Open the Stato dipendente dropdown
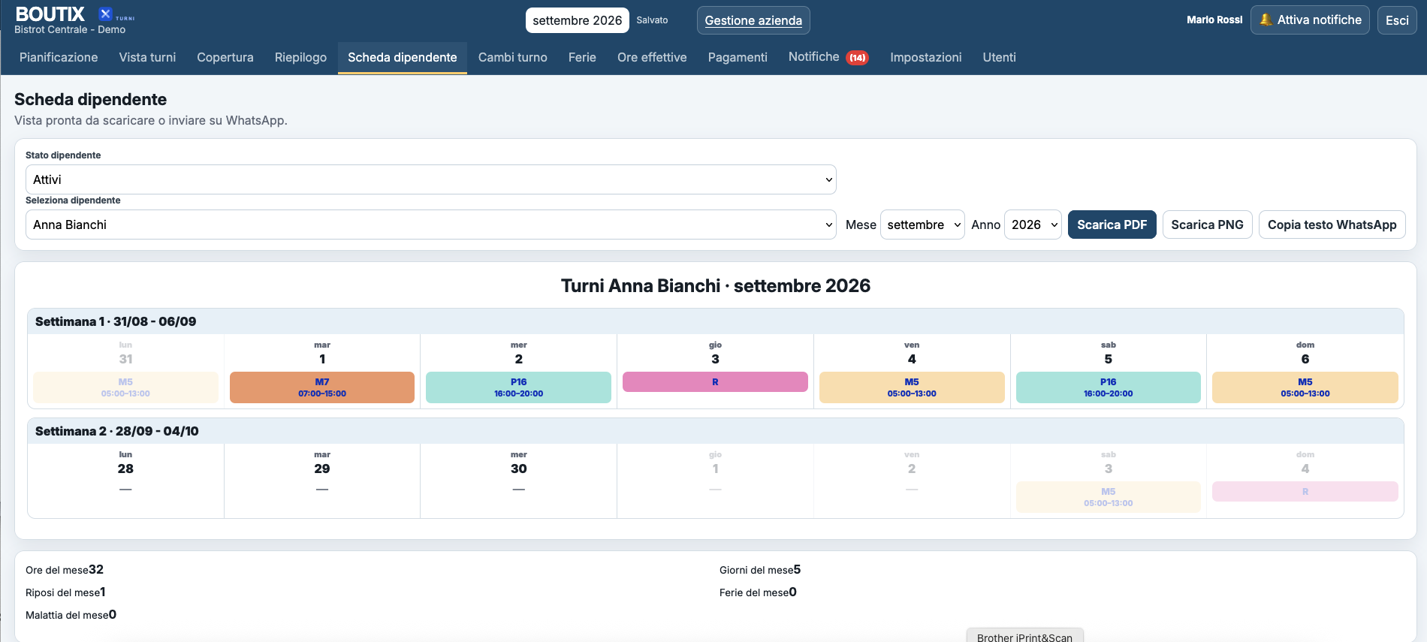The height and width of the screenshot is (642, 1427). point(431,179)
